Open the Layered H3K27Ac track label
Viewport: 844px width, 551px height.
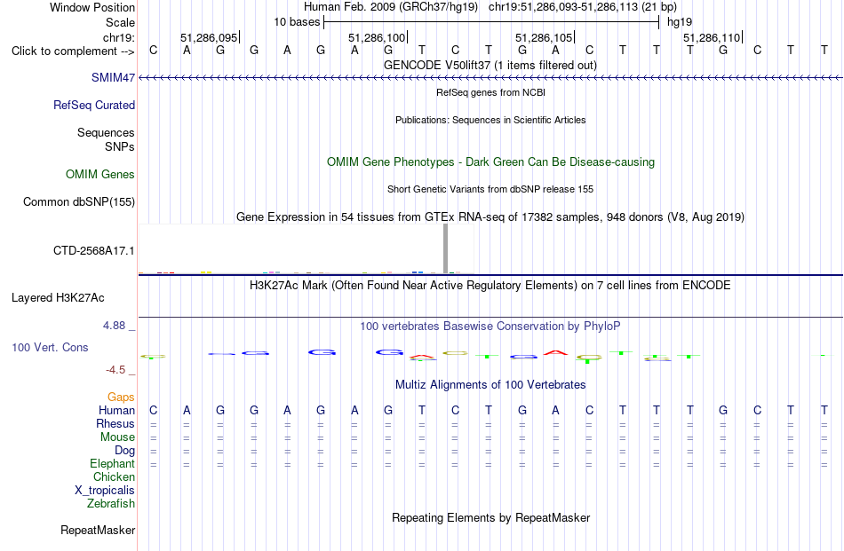point(58,298)
